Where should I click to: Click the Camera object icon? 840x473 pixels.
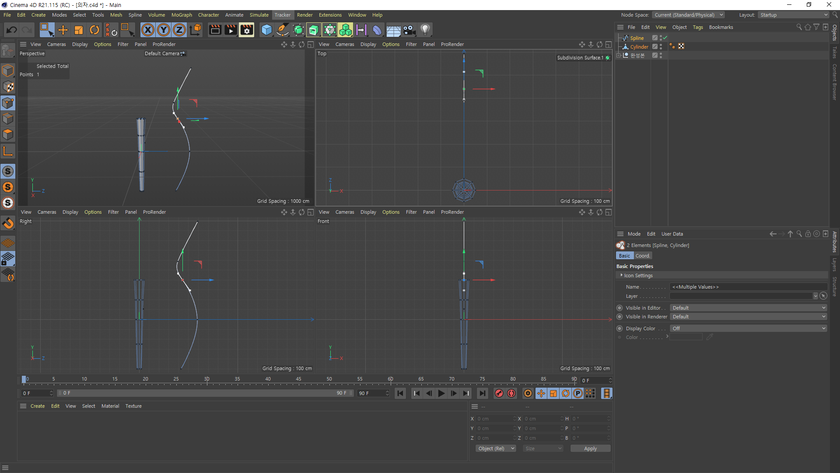coord(409,30)
